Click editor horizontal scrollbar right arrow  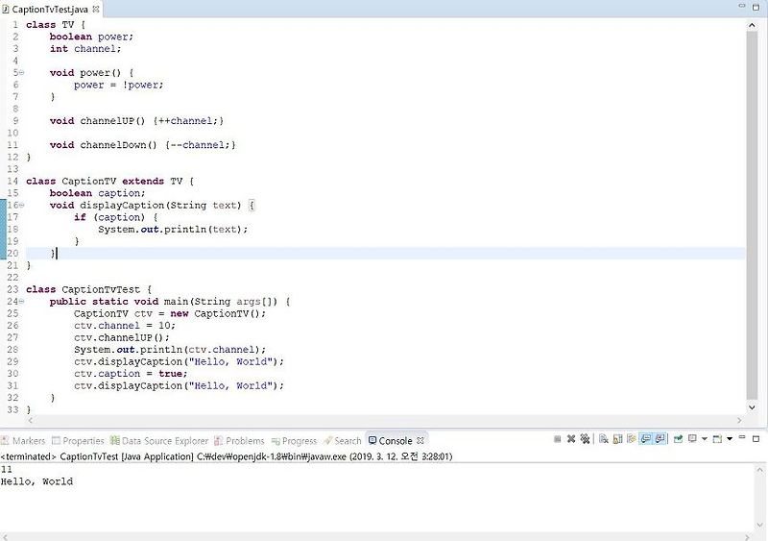(739, 420)
